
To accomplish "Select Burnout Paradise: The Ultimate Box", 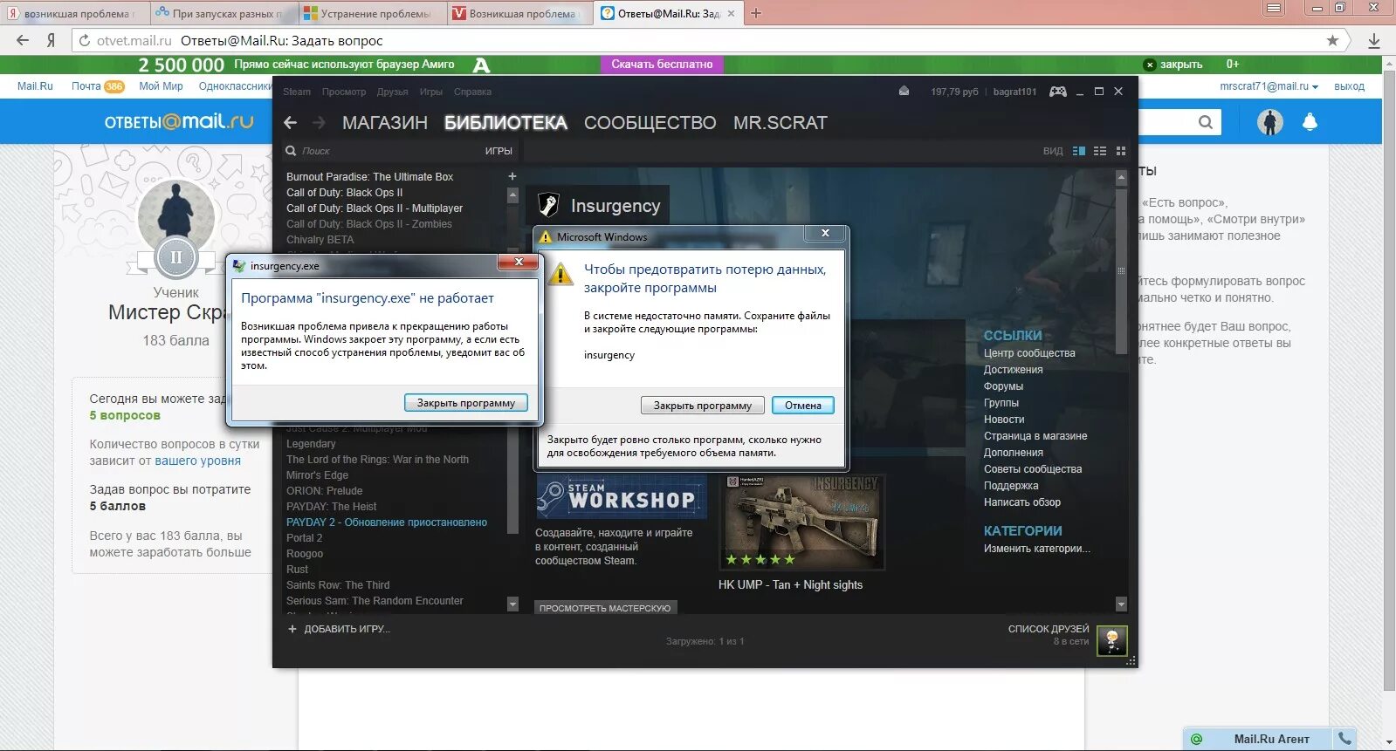I will click(x=370, y=177).
